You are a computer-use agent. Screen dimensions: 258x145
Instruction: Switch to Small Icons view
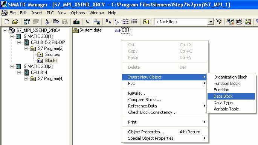(117, 22)
